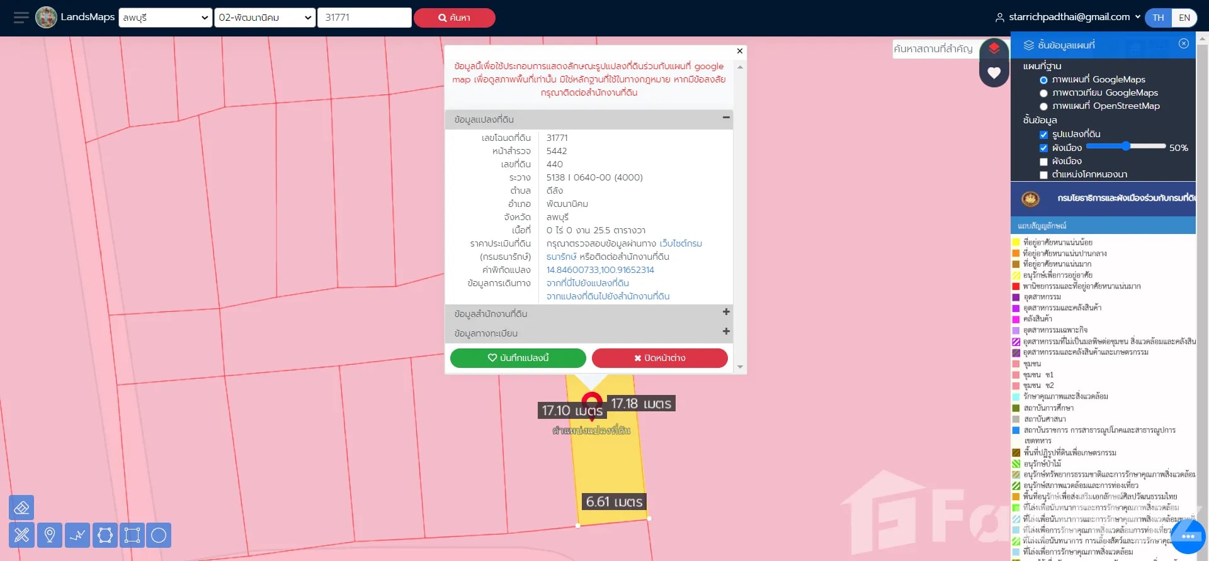Activate the rectangle drawing tool
The image size is (1209, 561).
tap(132, 535)
